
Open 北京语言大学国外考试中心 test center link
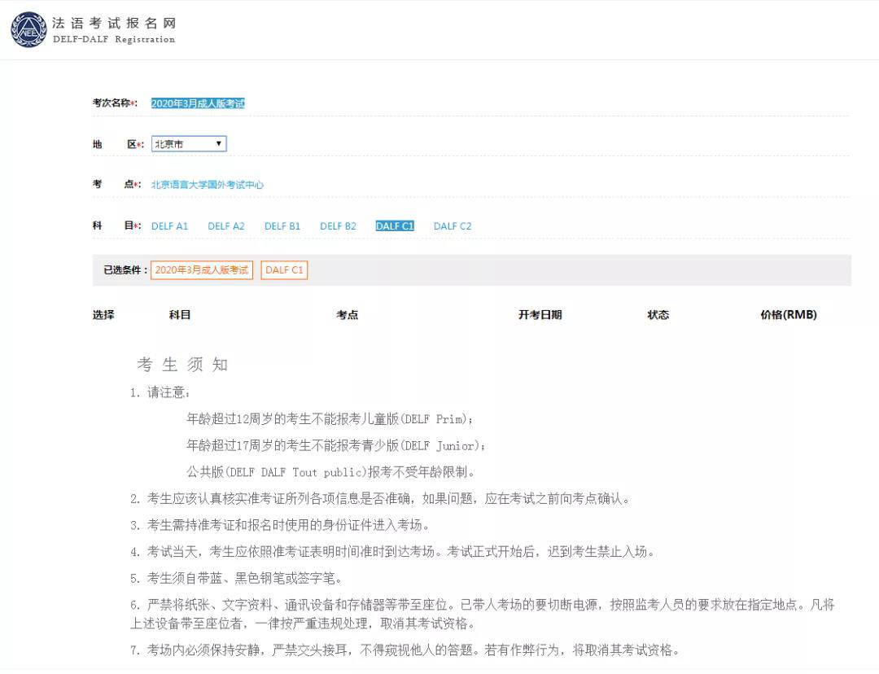[x=209, y=185]
